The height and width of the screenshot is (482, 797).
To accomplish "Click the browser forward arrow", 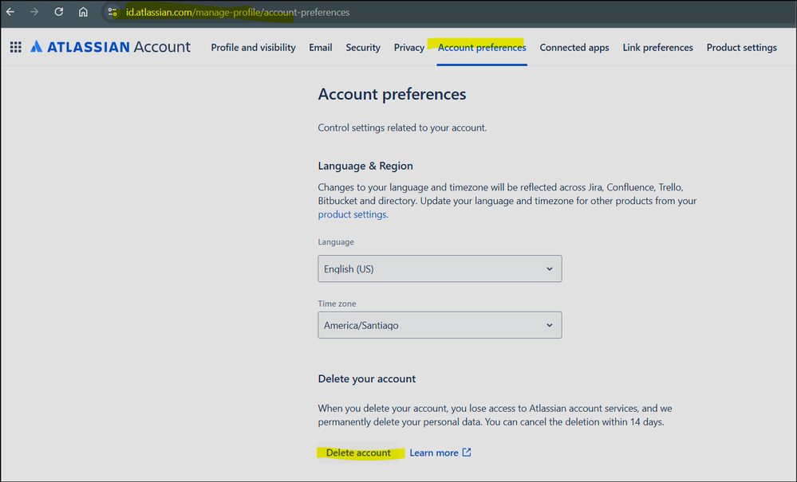I will point(34,12).
